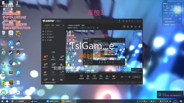
Task: Click the 修改 button beside room title
Action: click(x=83, y=25)
